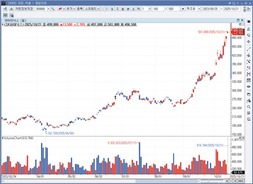This screenshot has height=184, width=253.
Task: Click the bottom-most icon in right sidebar
Action: tap(248, 119)
